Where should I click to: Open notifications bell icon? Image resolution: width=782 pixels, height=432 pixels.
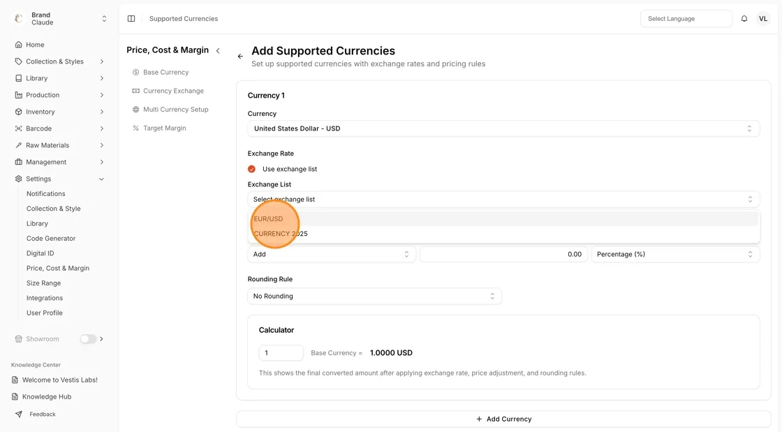[744, 18]
